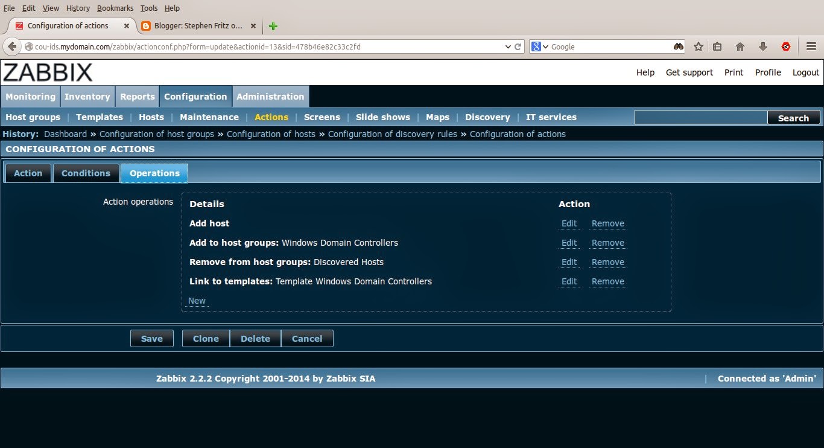Open the Tools menu

click(x=149, y=8)
